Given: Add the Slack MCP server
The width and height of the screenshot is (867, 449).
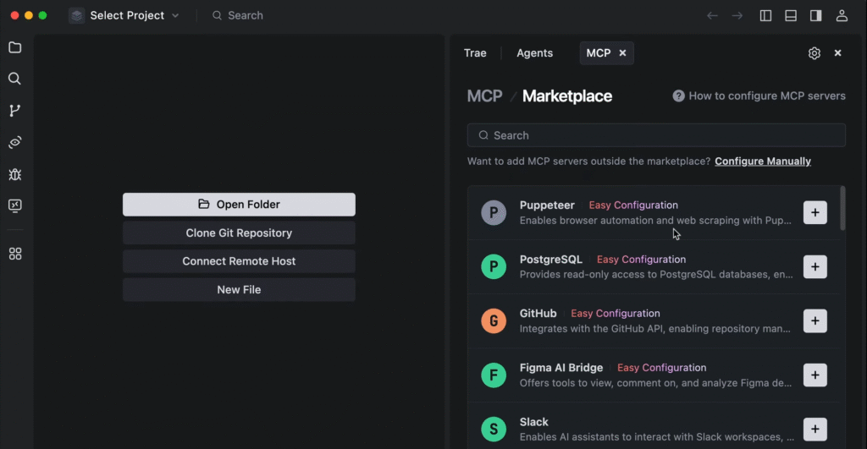Looking at the screenshot, I should pos(815,429).
